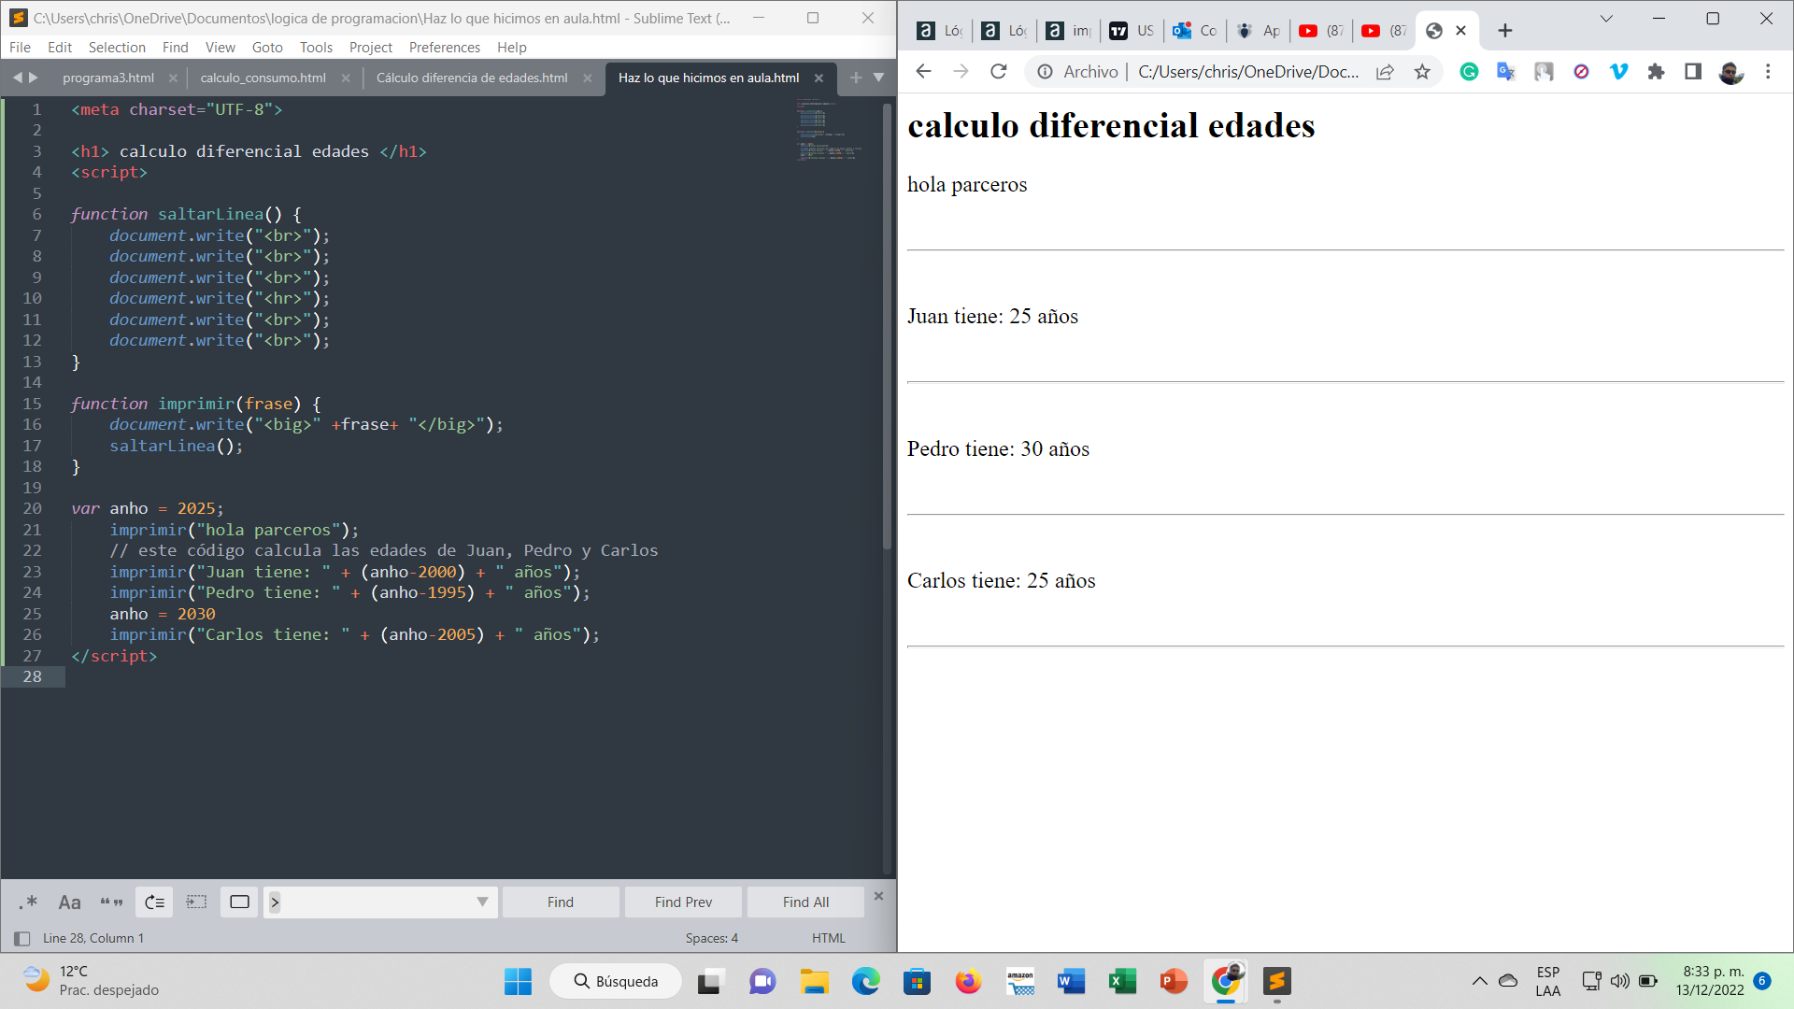Open the Selection menu

(x=117, y=47)
